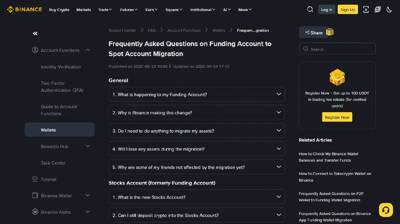Image resolution: width=400 pixels, height=224 pixels.
Task: Go to Support Center breadcrumb
Action: [122, 30]
